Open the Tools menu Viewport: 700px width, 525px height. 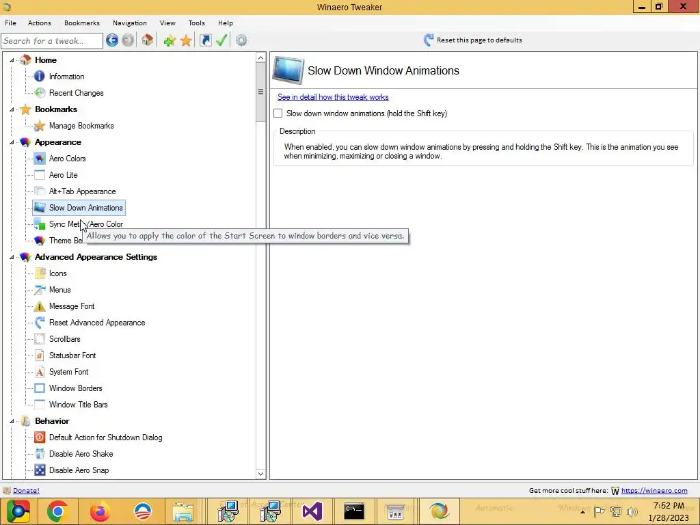(x=196, y=23)
